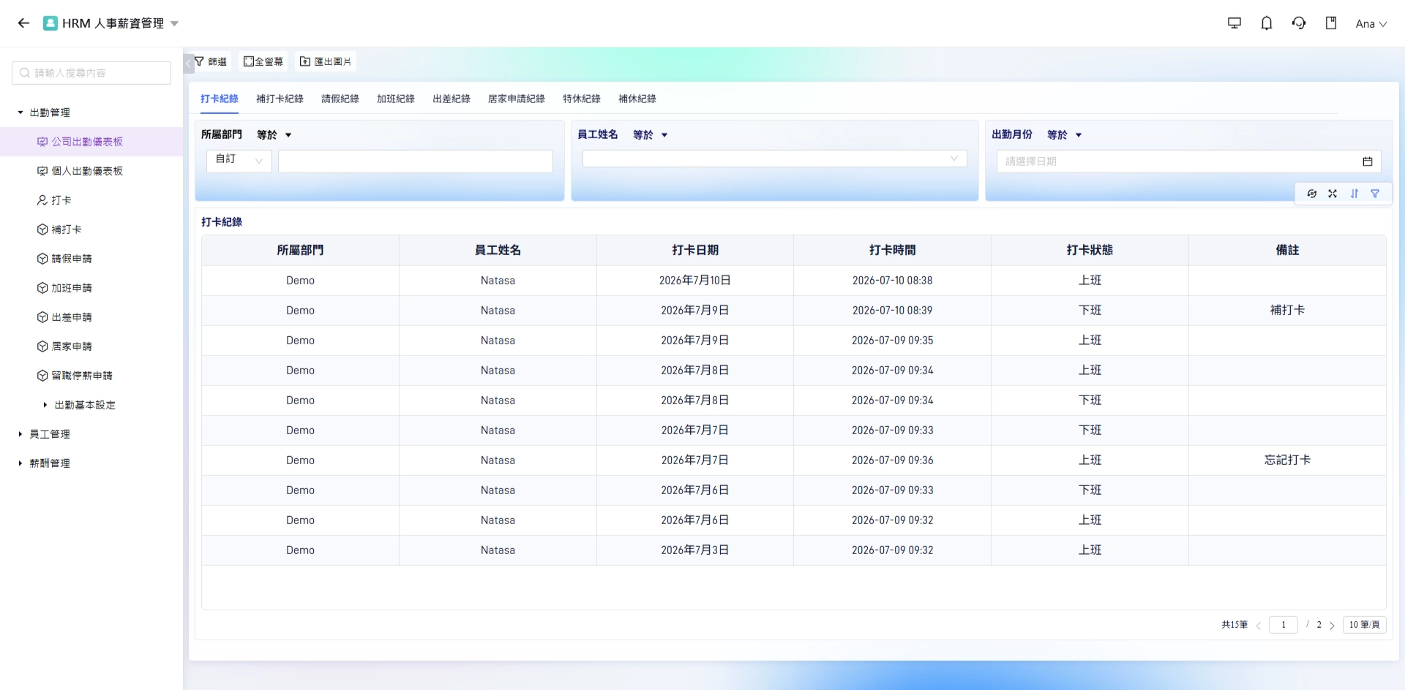Image resolution: width=1405 pixels, height=690 pixels.
Task: Open 補打卡 in the sidebar
Action: pos(91,230)
